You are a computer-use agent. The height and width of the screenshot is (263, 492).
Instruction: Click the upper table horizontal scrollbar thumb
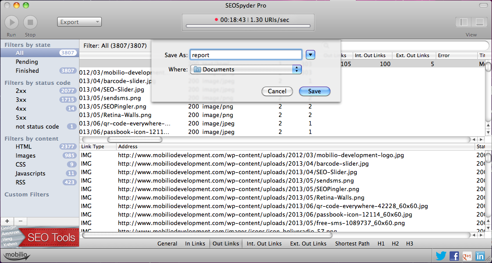135,139
